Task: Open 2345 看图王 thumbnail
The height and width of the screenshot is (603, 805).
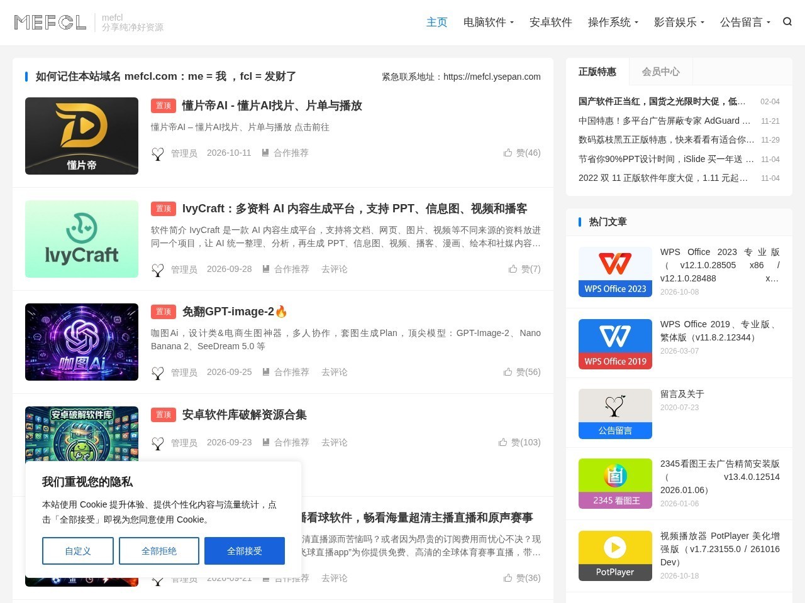Action: click(x=615, y=484)
